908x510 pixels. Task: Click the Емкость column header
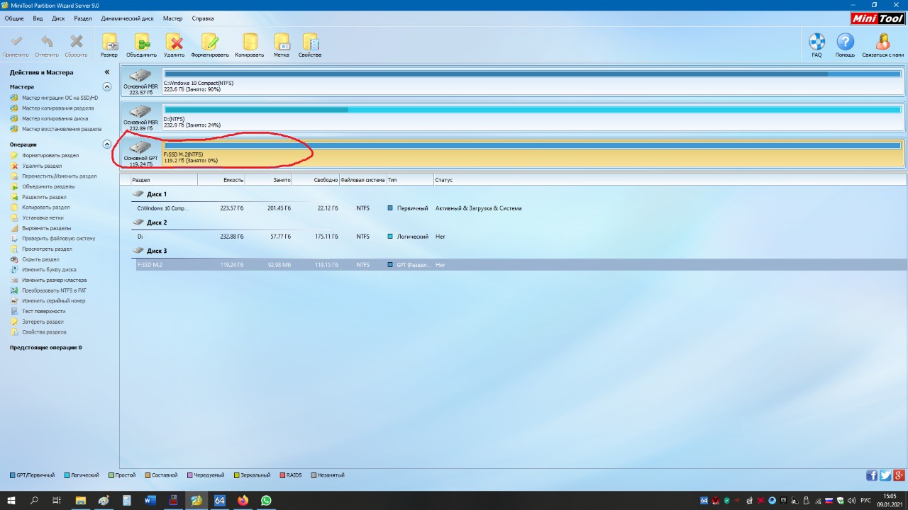point(221,180)
